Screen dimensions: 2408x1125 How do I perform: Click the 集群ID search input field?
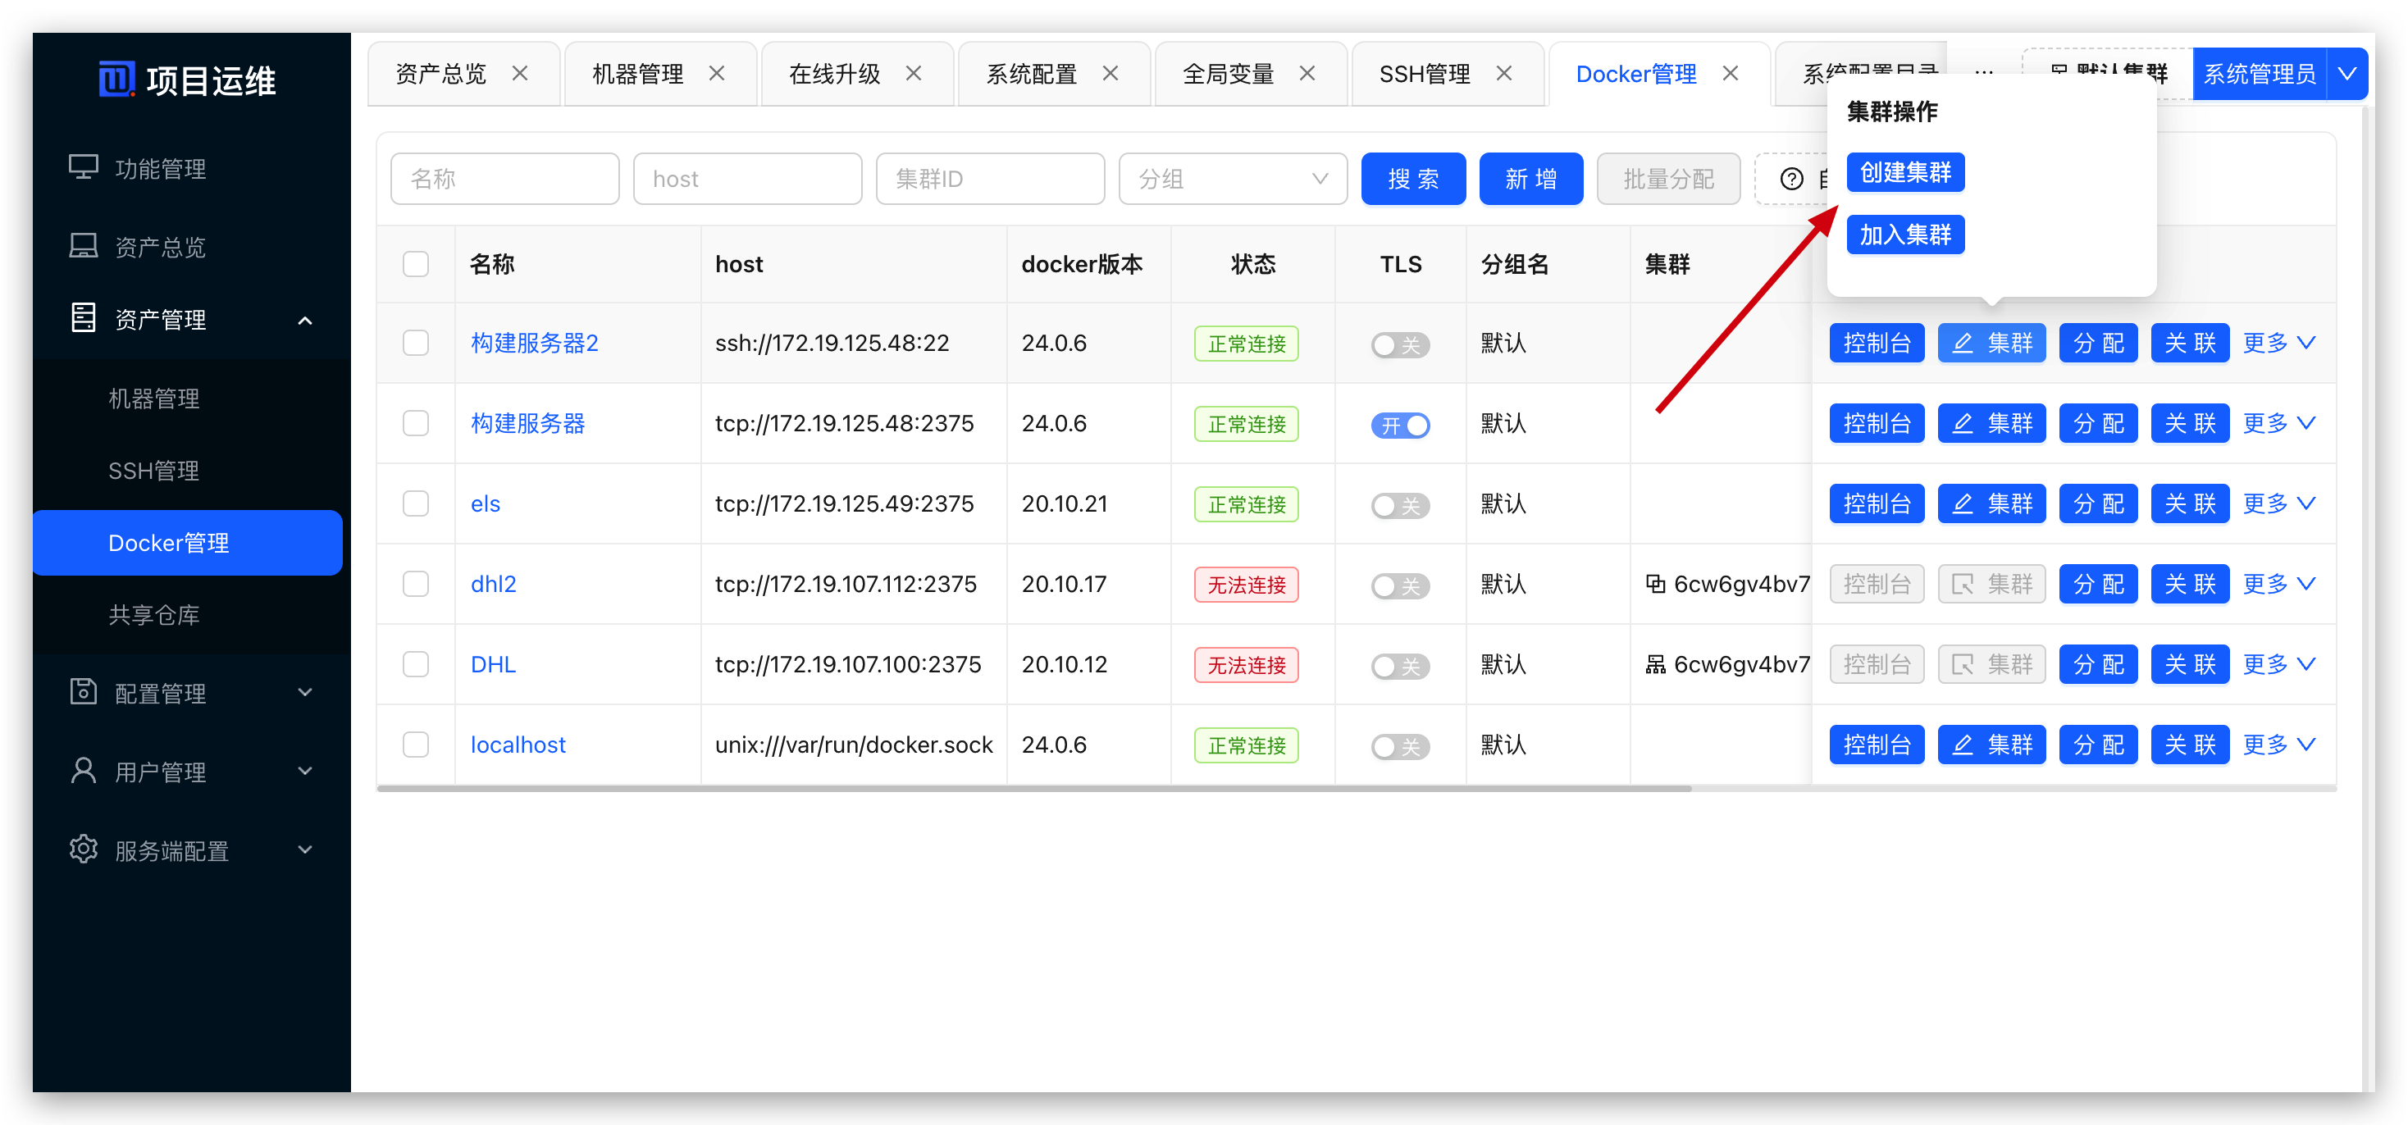pos(989,179)
